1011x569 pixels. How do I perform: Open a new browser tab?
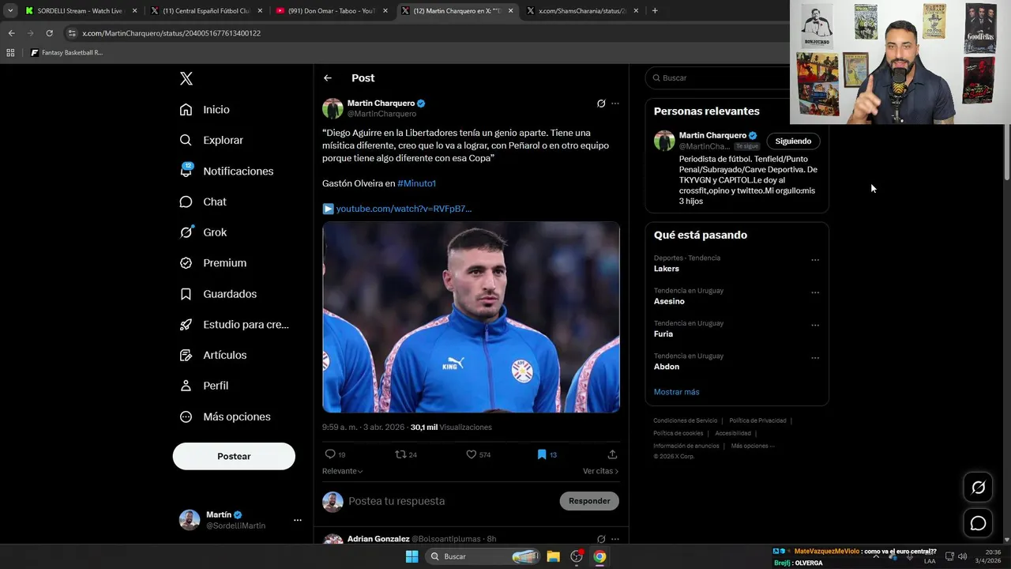point(655,11)
